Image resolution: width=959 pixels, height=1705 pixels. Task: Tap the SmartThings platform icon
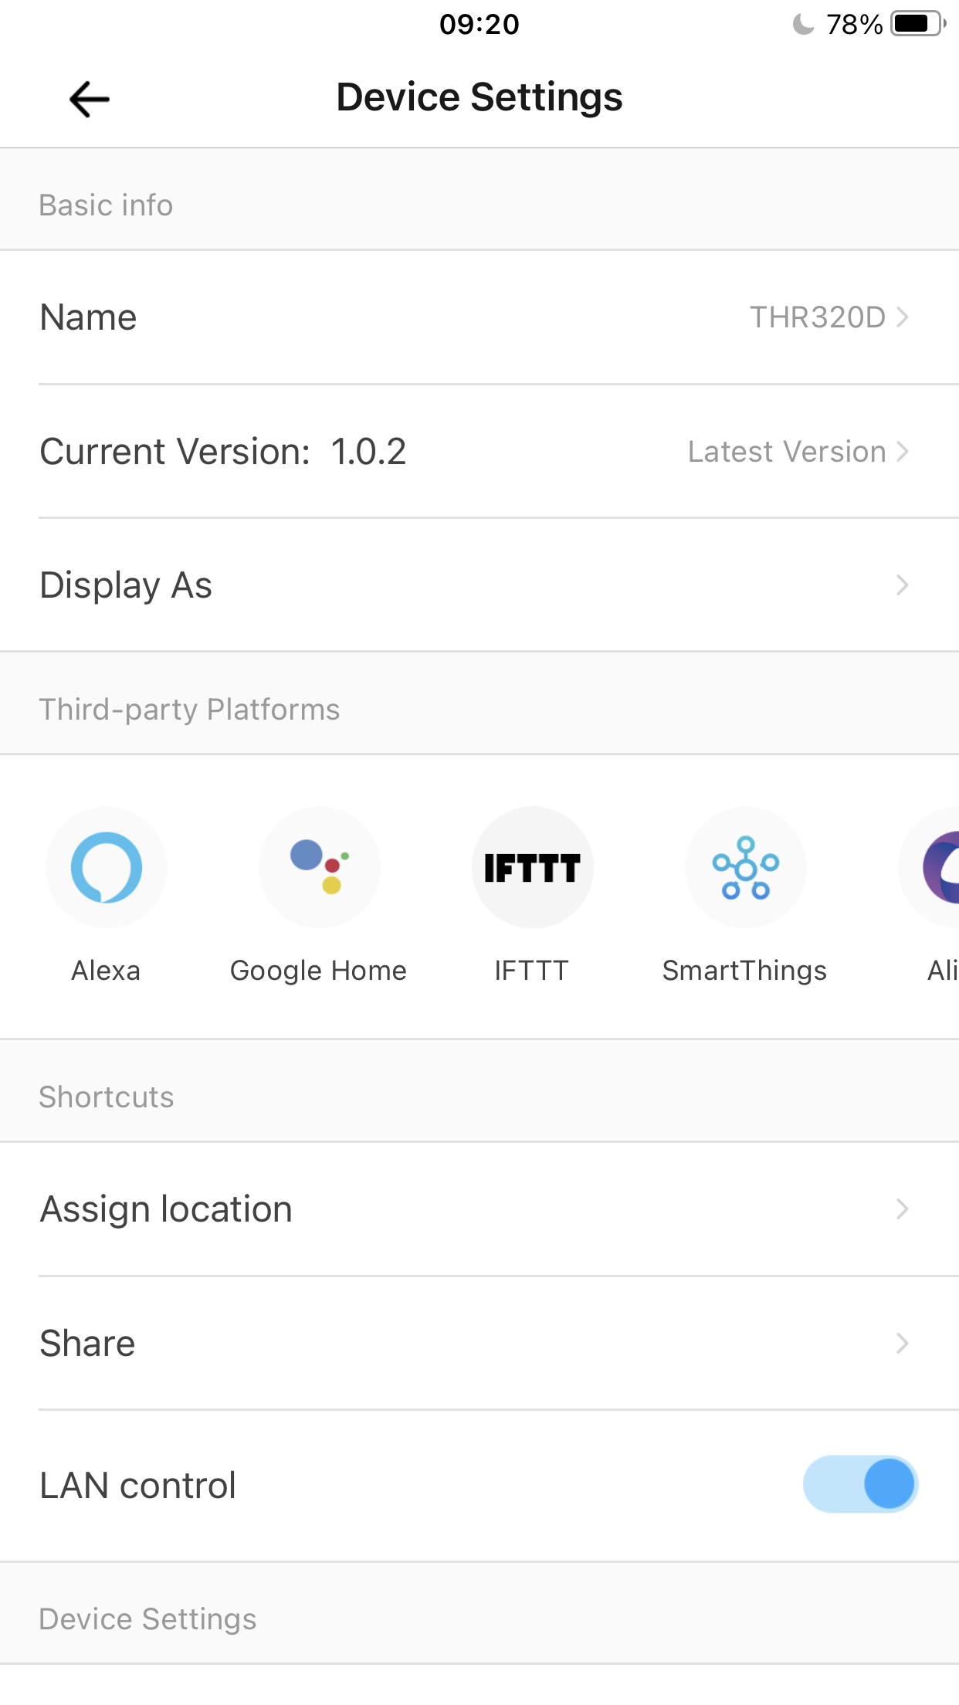(x=745, y=867)
